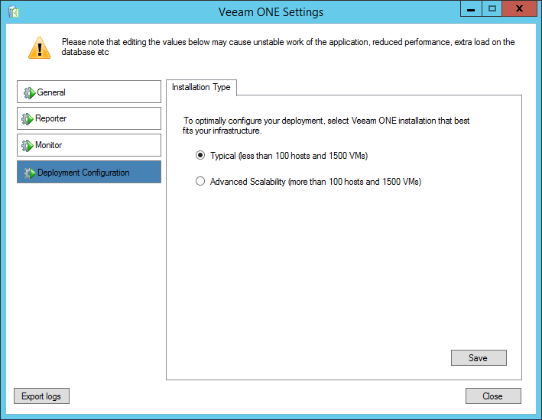Close the window using the red X

(x=521, y=8)
